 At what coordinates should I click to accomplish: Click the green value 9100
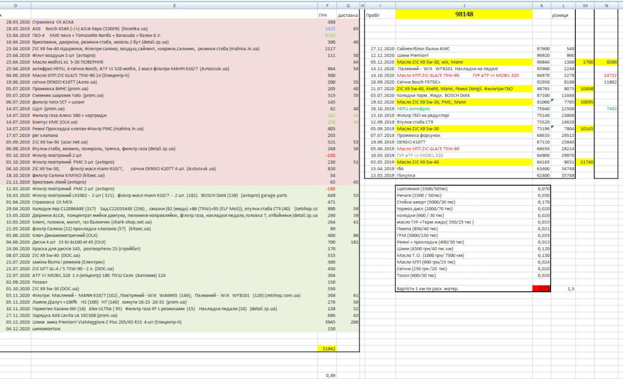tap(327, 35)
